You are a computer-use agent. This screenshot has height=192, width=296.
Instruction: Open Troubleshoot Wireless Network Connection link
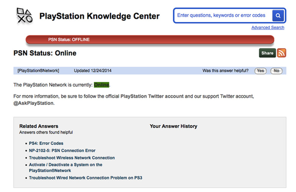point(72,158)
